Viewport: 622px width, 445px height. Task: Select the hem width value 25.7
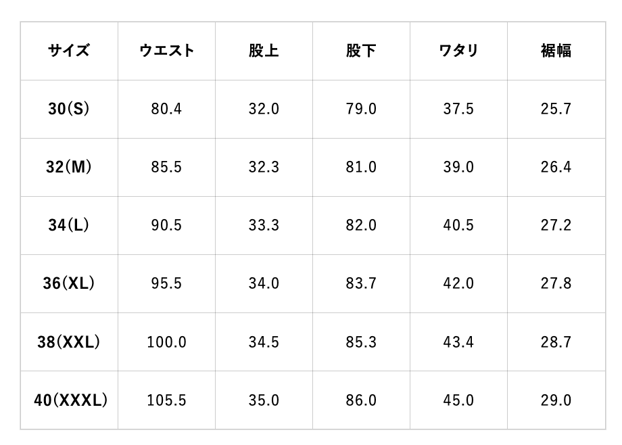[x=556, y=109]
